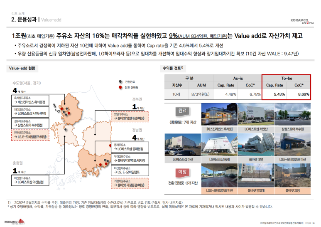Click the AUM cell 873억원(E)
Viewport: 321px width, 227px height.
[201, 94]
